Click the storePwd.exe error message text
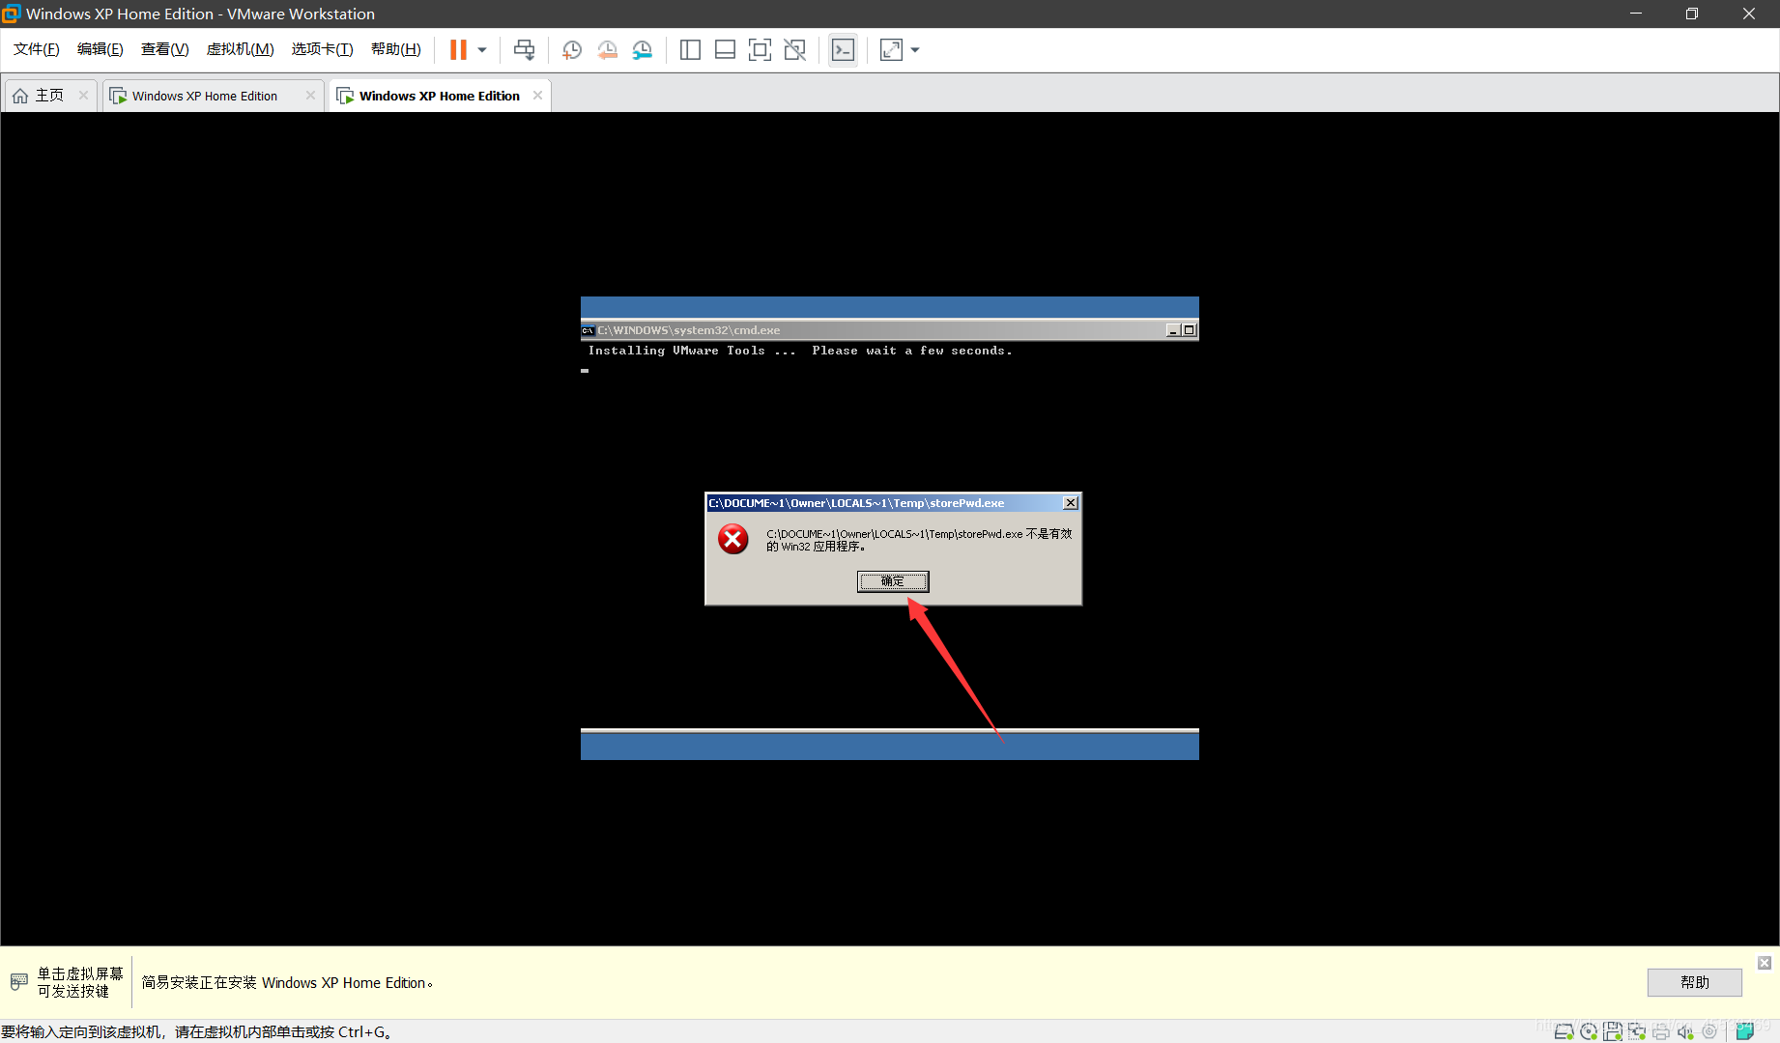 tap(919, 540)
